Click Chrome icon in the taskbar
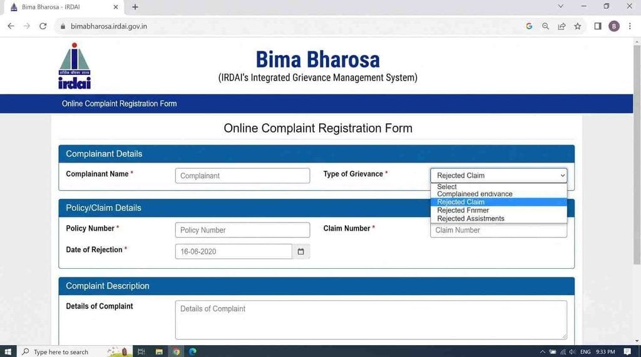Viewport: 641px width, 357px height. (x=176, y=352)
